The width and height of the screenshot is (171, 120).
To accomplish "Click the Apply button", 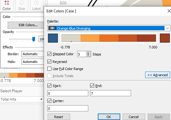I will (x=159, y=117).
